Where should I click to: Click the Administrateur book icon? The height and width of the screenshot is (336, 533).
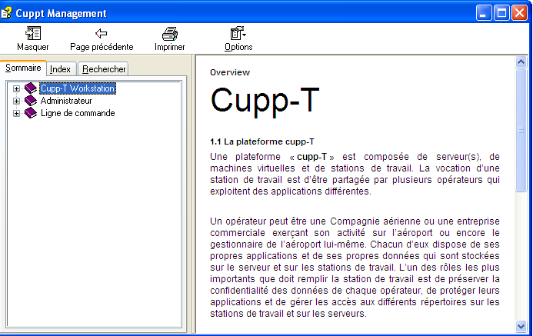(x=31, y=101)
